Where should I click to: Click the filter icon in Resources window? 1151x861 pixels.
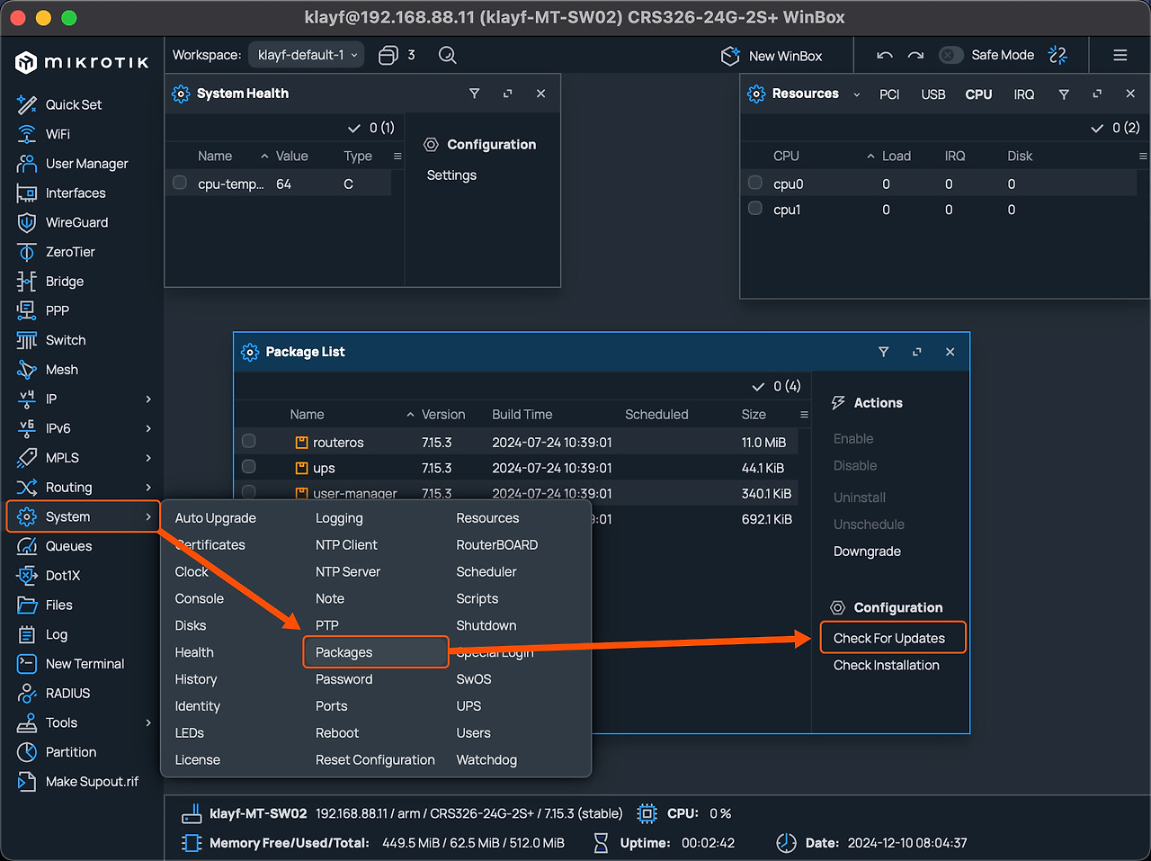point(1064,94)
